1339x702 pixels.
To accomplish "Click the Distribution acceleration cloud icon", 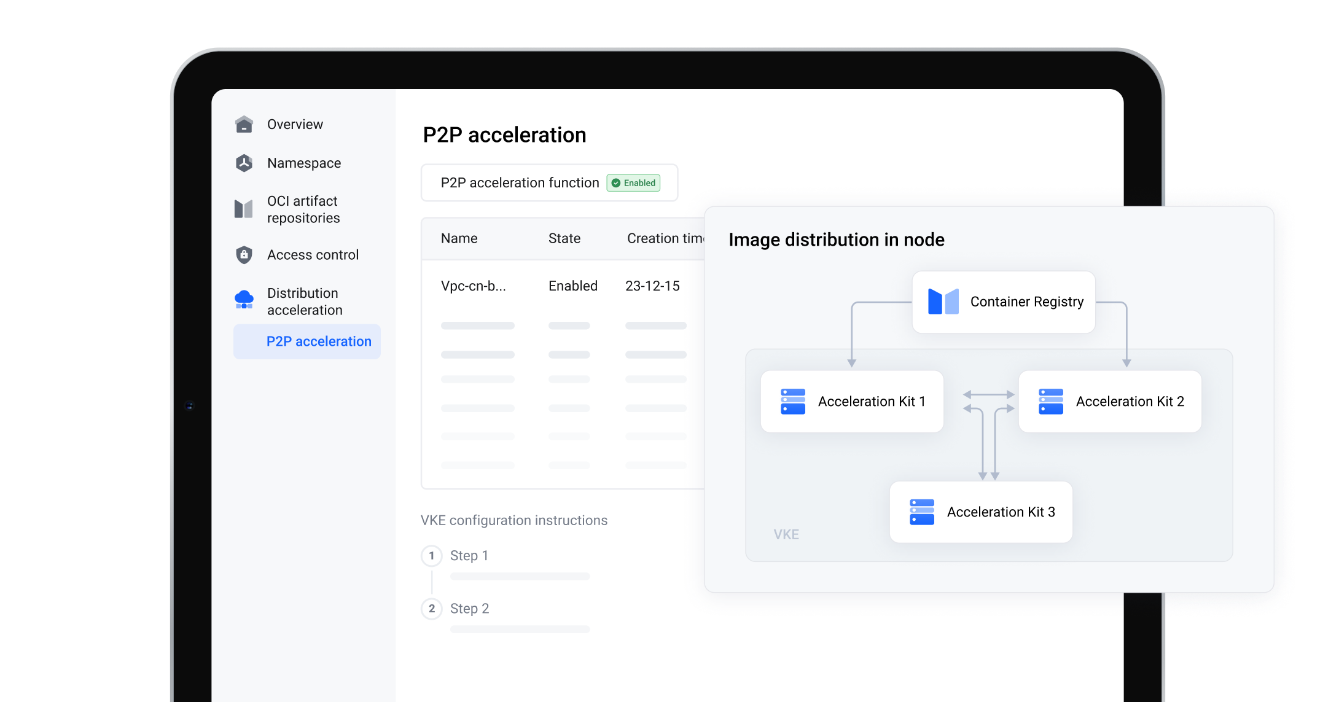I will pyautogui.click(x=244, y=300).
